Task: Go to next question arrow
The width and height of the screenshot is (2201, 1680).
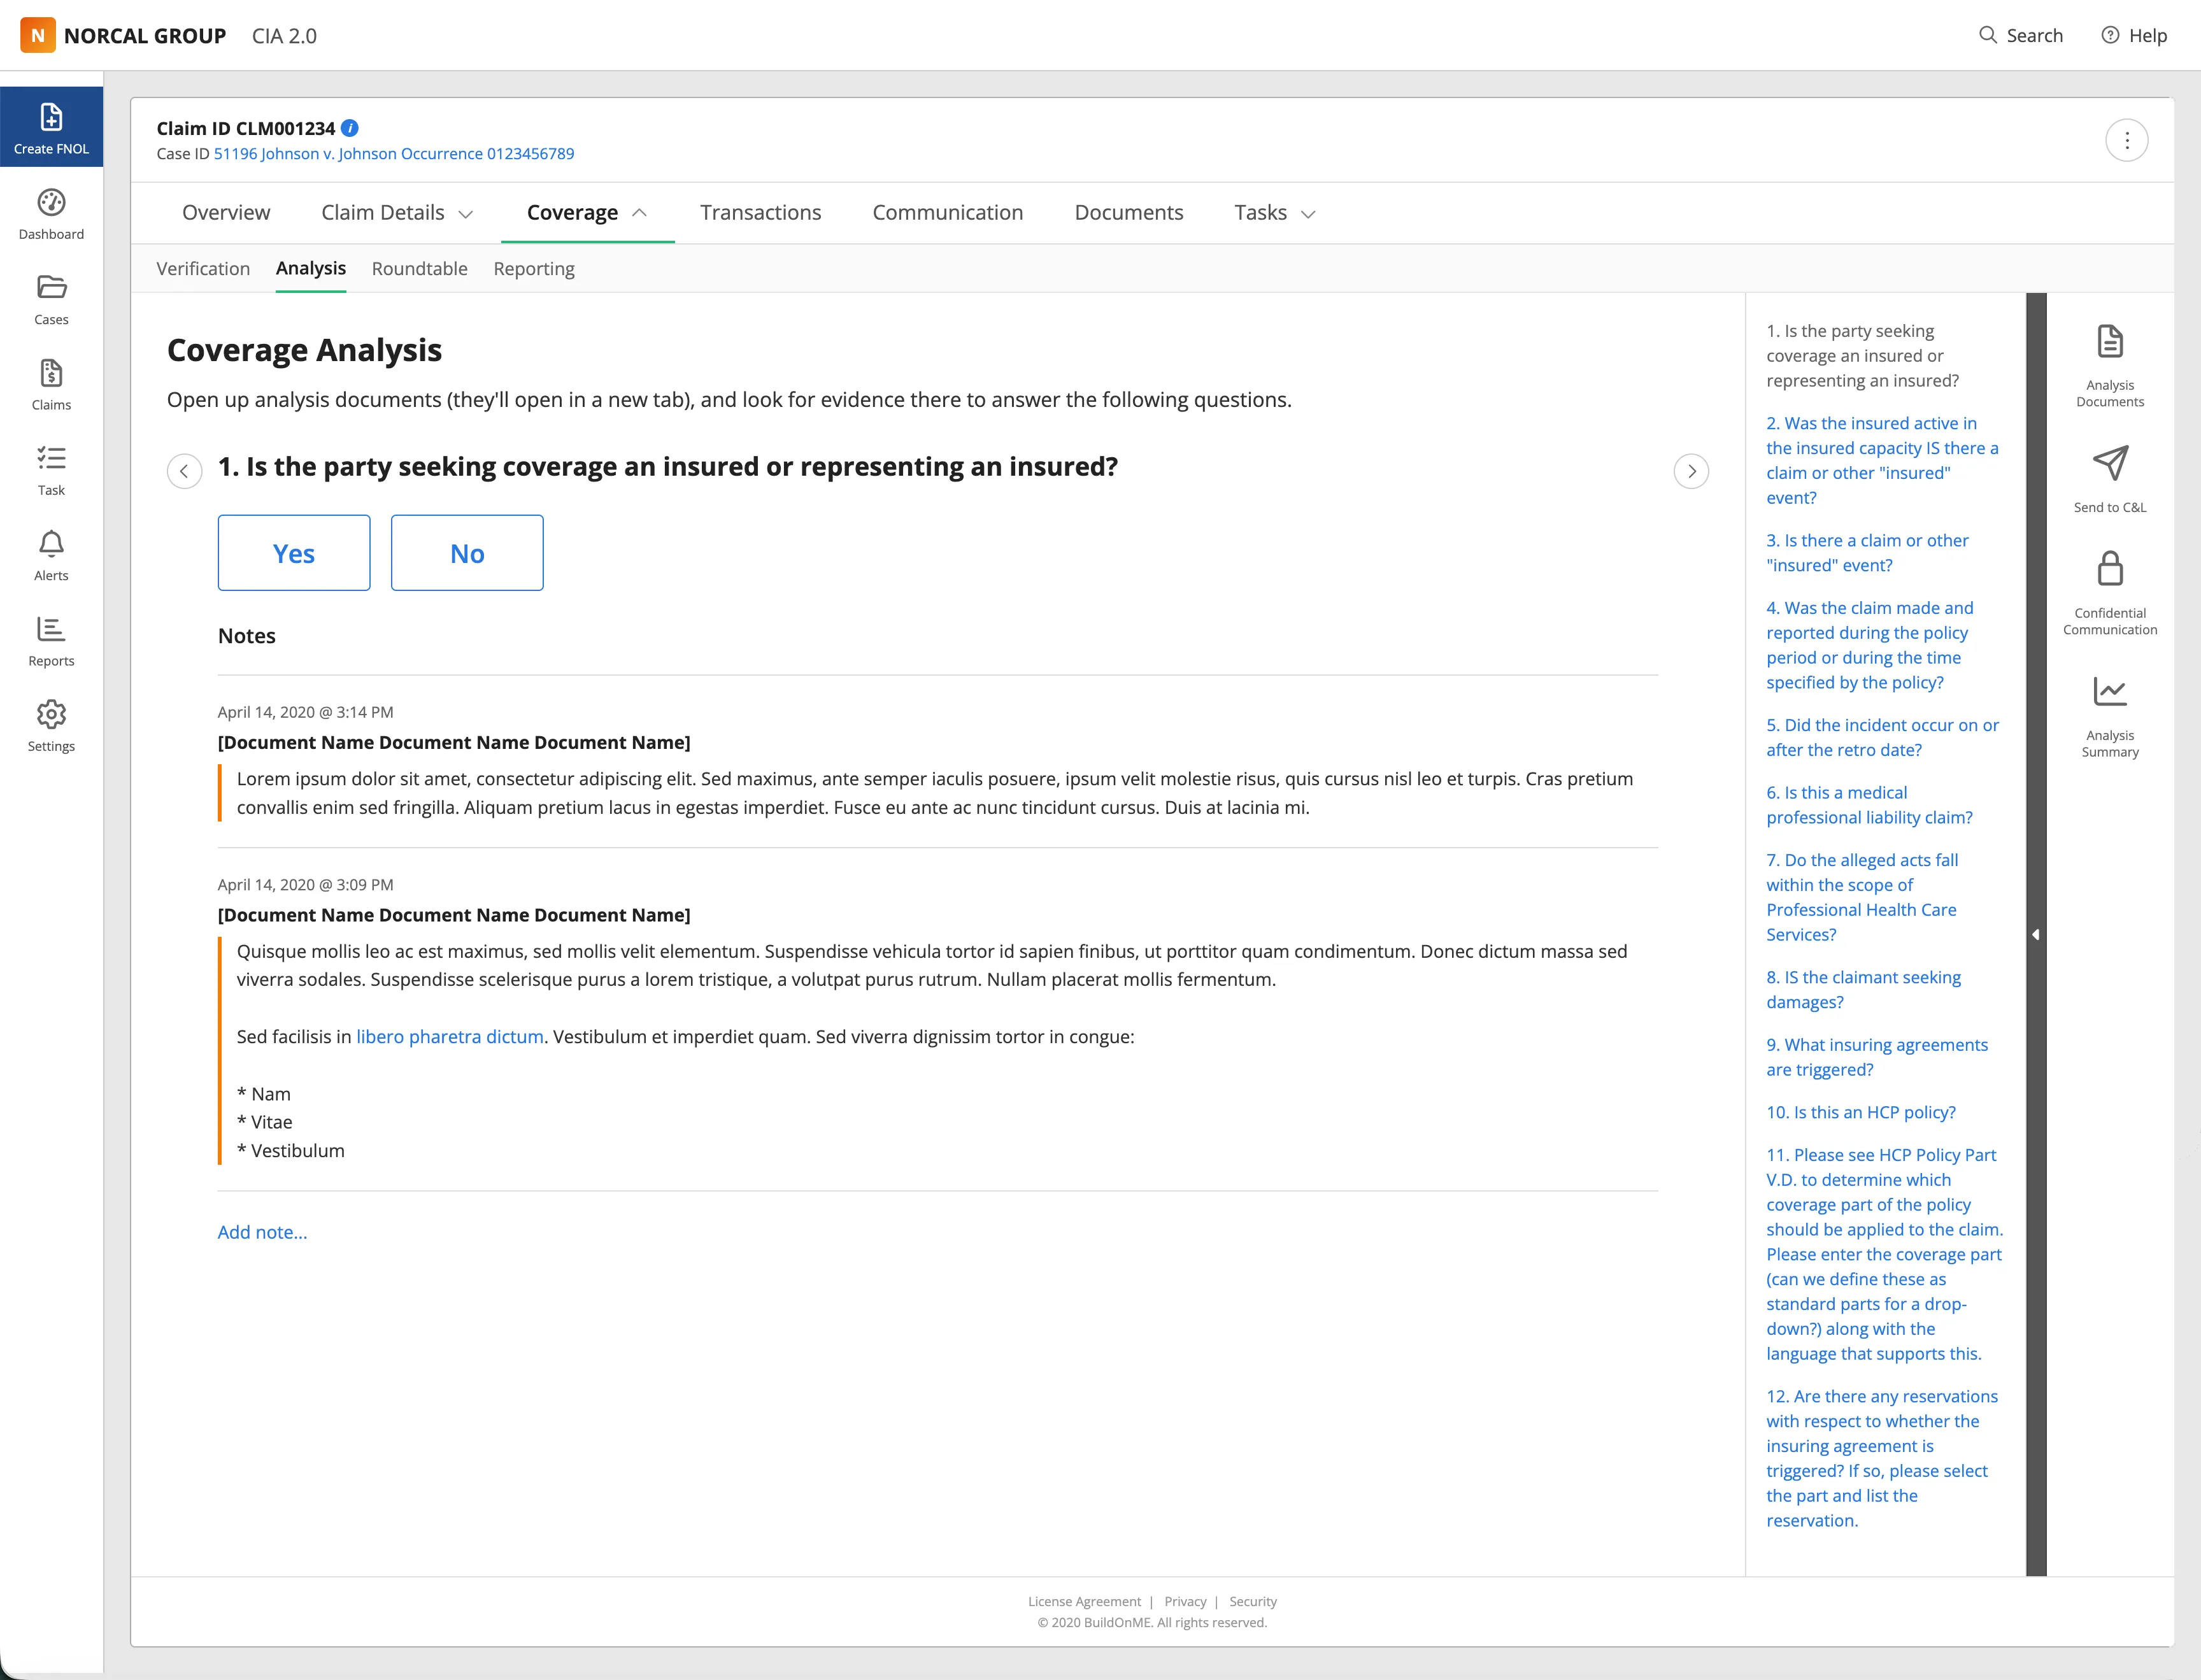Action: pyautogui.click(x=1691, y=471)
